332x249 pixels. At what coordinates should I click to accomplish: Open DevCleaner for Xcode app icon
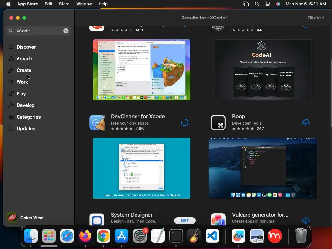coord(97,123)
